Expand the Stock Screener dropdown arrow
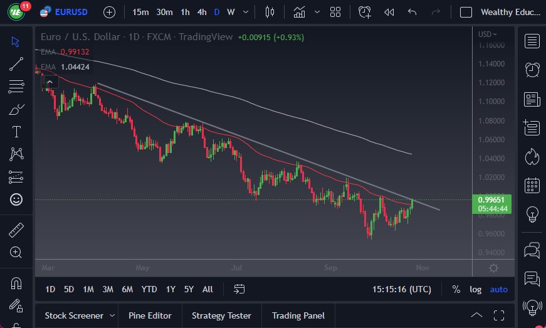Image resolution: width=546 pixels, height=328 pixels. (112, 315)
